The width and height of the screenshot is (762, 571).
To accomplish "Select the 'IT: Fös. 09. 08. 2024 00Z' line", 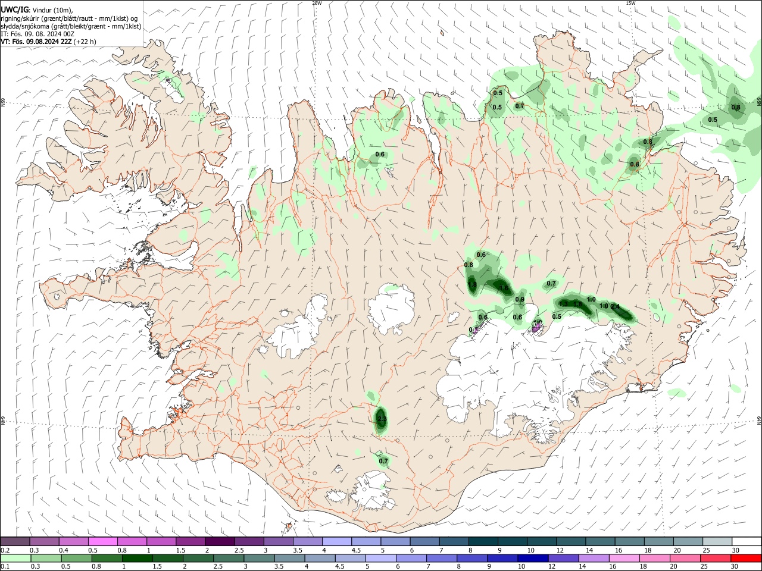I will coord(38,34).
